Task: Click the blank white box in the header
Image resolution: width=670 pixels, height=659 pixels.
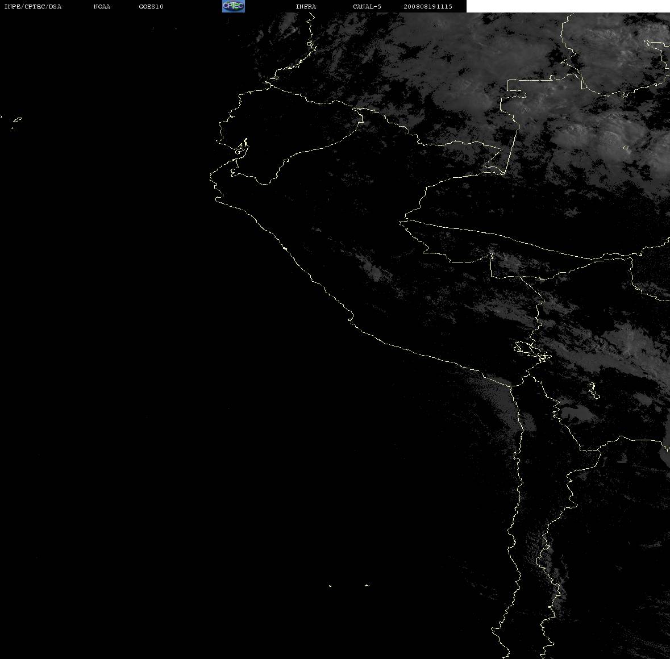Action: click(x=568, y=6)
